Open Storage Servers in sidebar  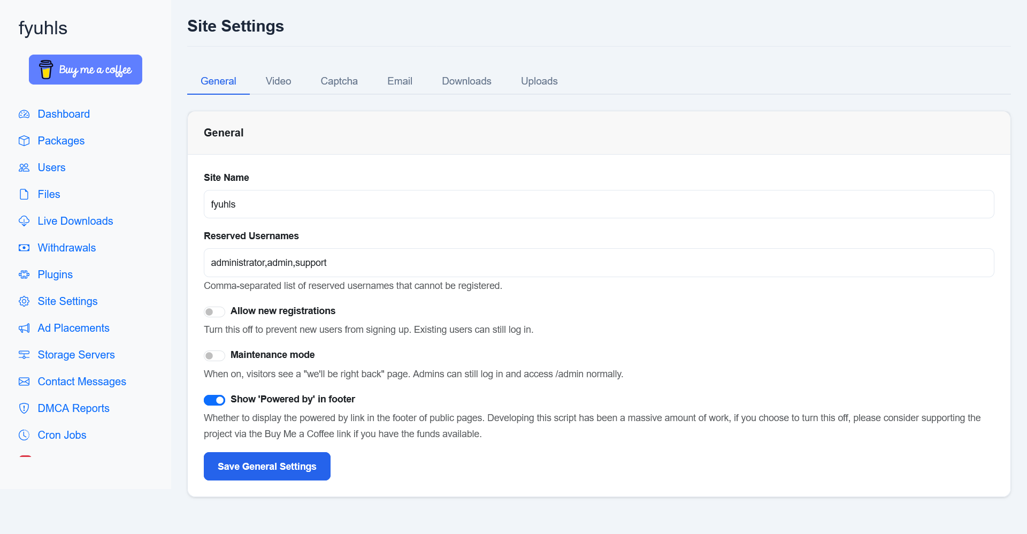coord(76,355)
